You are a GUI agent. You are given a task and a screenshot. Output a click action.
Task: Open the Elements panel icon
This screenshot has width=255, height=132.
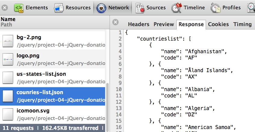tap(19, 8)
